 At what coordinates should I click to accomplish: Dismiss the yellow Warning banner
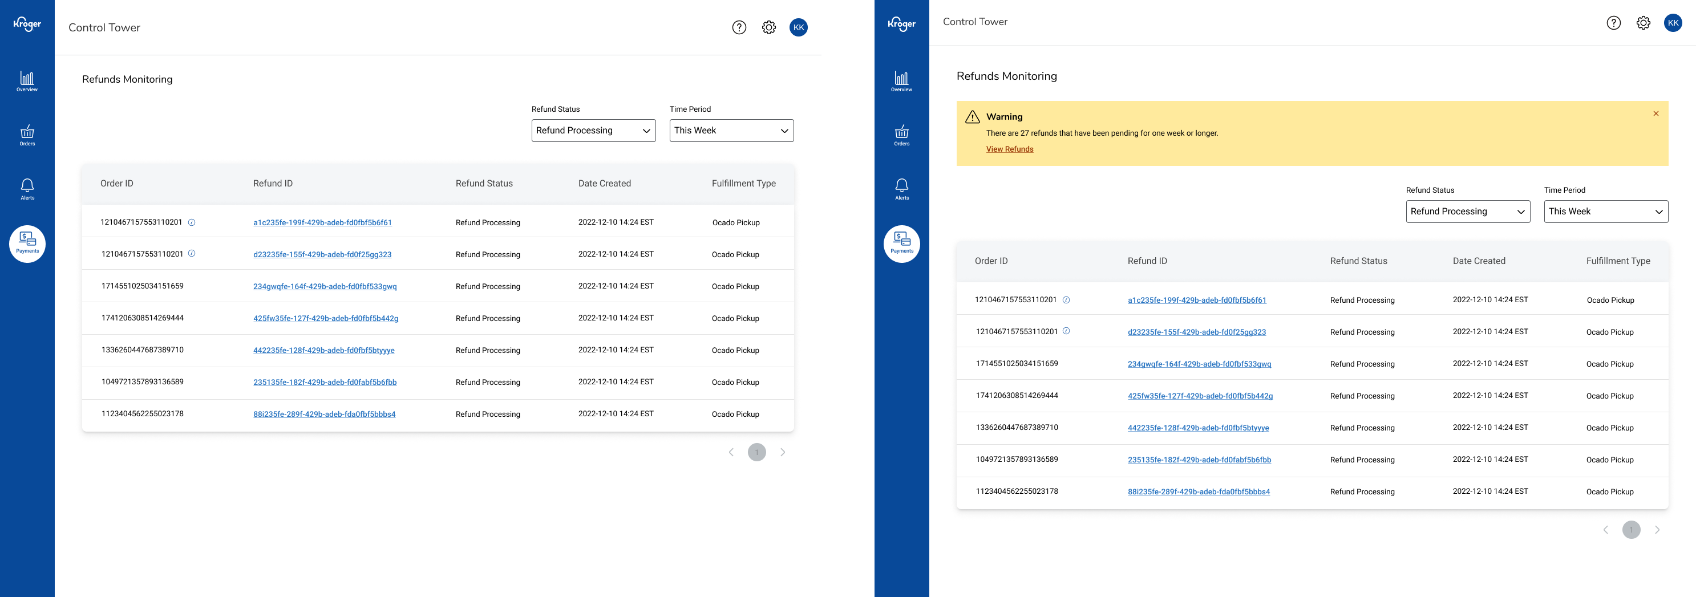coord(1655,114)
